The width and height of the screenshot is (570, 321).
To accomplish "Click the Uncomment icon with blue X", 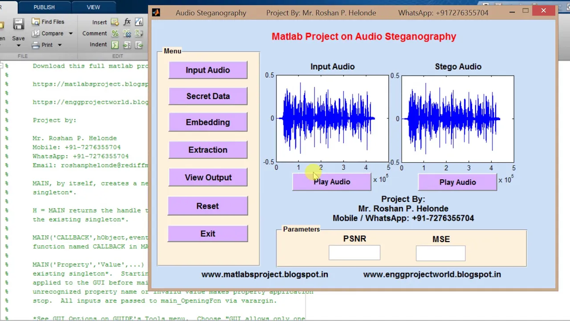I will [x=127, y=33].
